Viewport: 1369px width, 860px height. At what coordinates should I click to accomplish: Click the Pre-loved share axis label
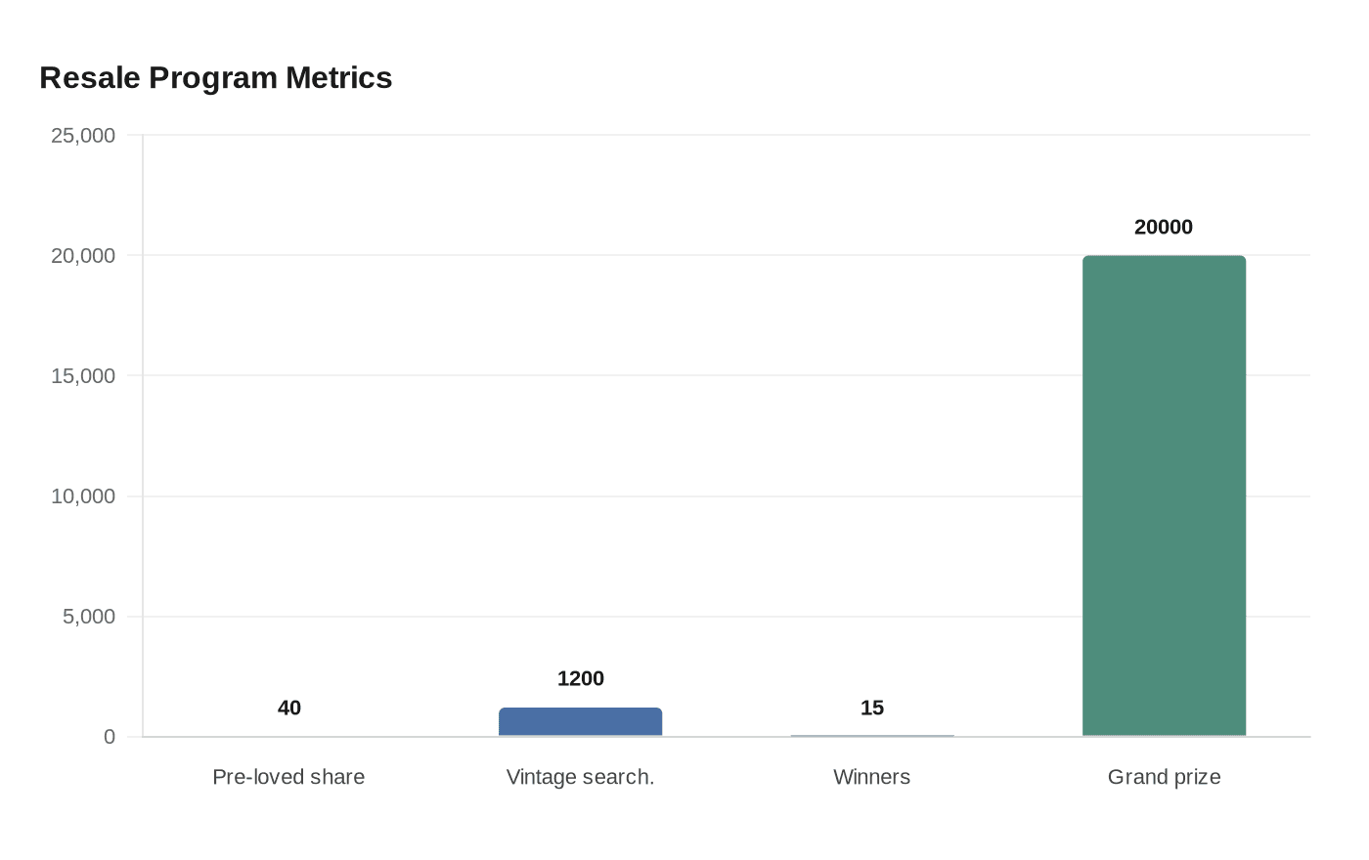pos(288,777)
